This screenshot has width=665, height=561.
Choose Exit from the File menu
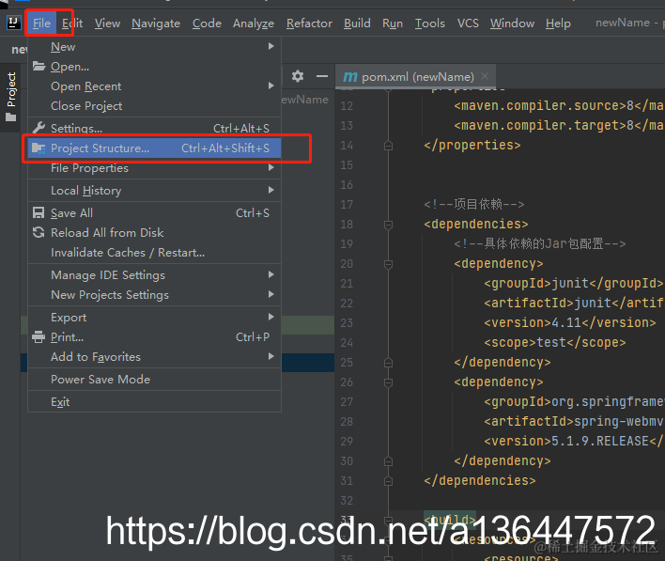(155, 401)
